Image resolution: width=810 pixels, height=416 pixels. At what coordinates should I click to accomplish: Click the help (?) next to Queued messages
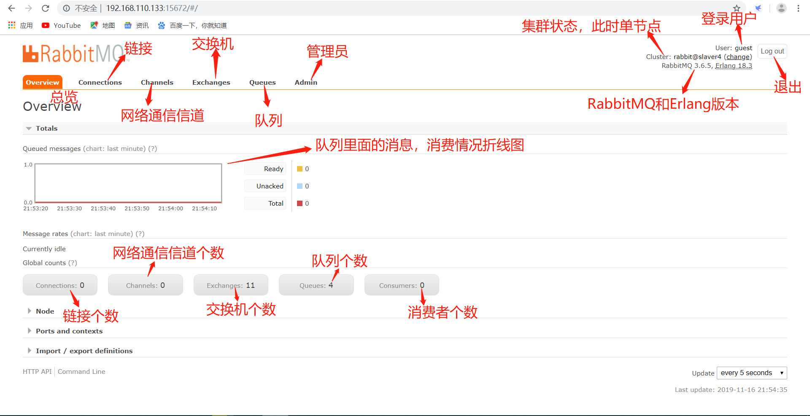(x=152, y=148)
